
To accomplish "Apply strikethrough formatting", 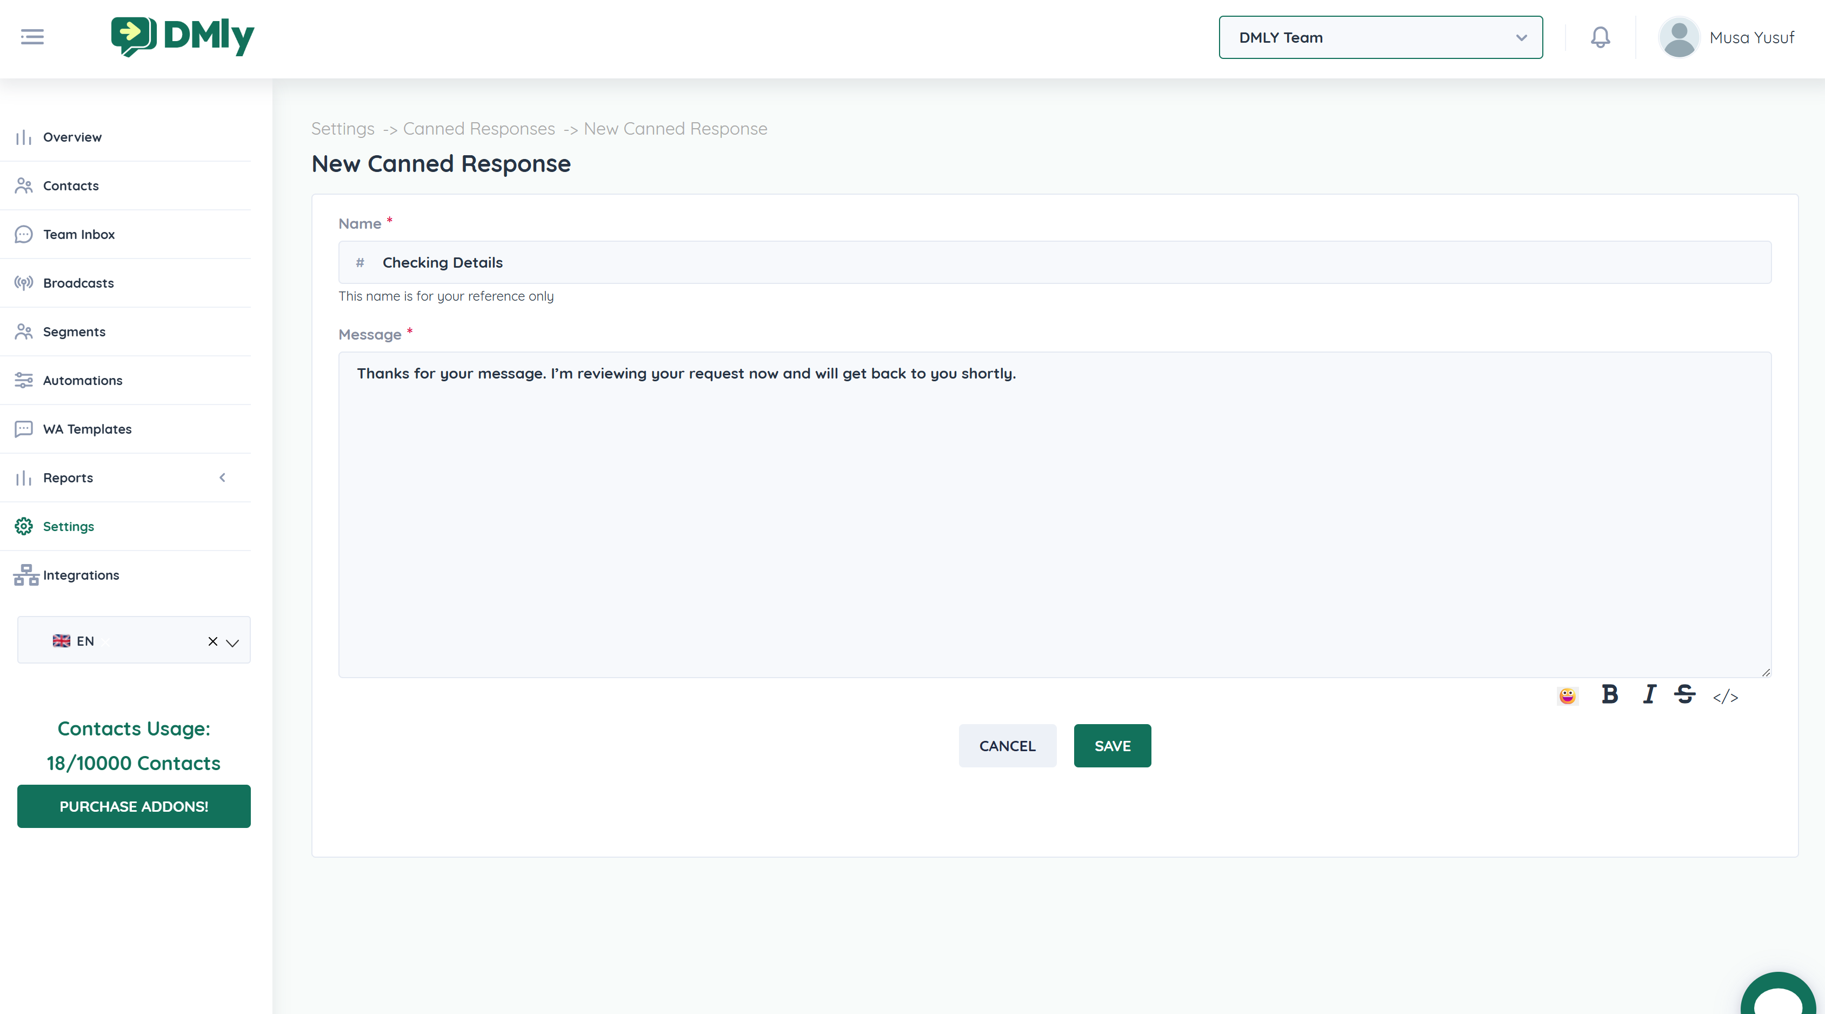I will (x=1685, y=694).
